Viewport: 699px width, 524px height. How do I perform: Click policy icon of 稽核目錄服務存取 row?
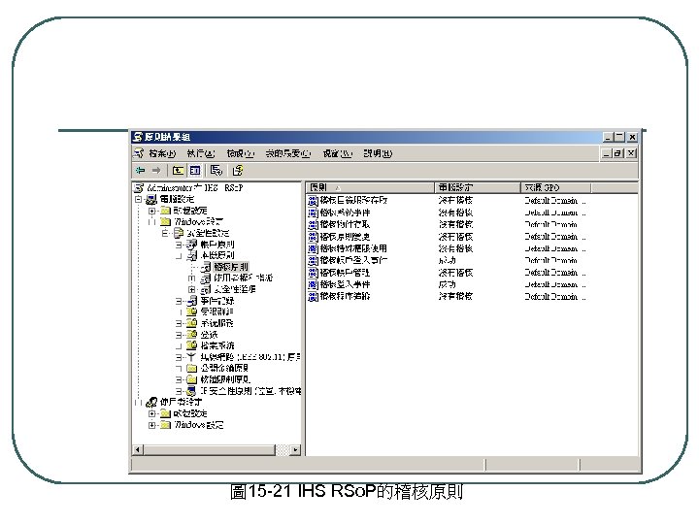313,201
